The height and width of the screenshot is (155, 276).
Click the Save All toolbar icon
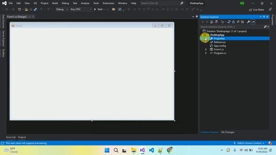(x=35, y=9)
